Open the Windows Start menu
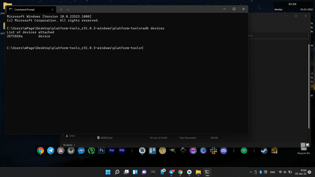 click(x=108, y=172)
